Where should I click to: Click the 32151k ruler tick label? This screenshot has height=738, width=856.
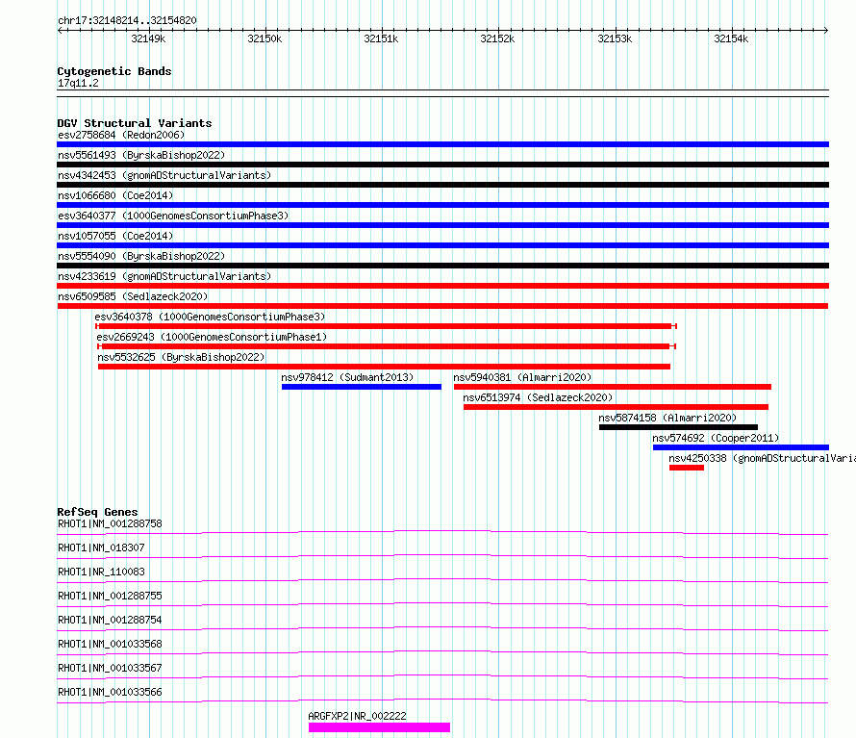(x=381, y=38)
